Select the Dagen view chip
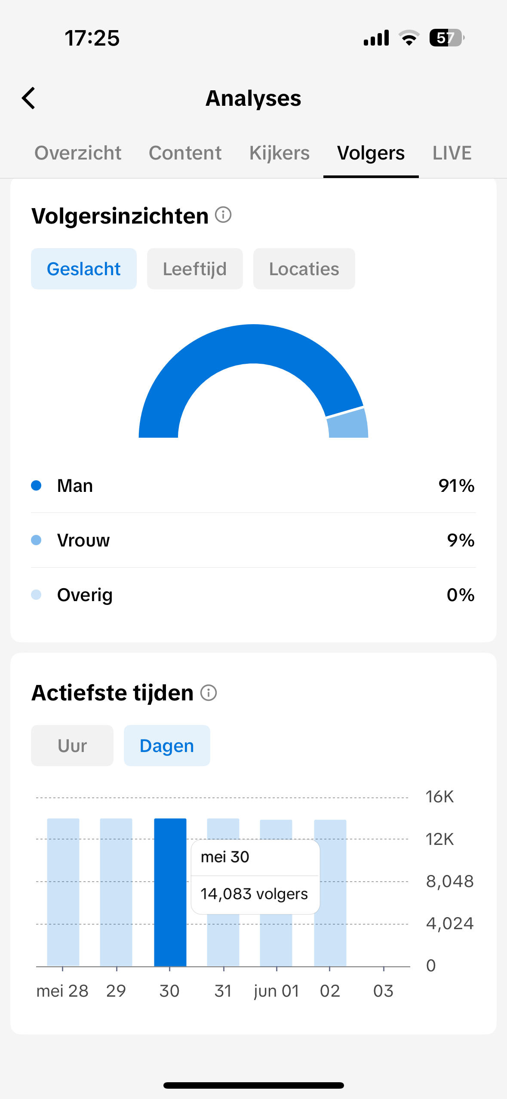 (x=167, y=746)
